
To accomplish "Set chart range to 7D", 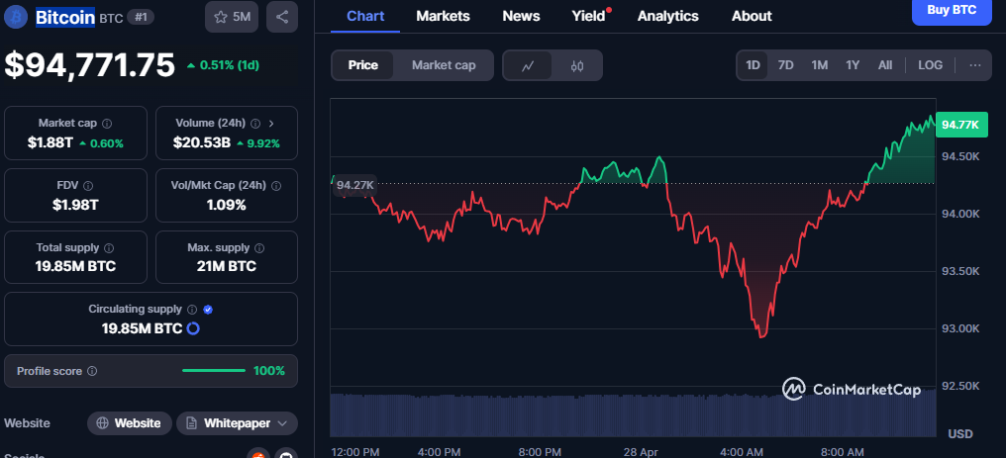I will [786, 65].
